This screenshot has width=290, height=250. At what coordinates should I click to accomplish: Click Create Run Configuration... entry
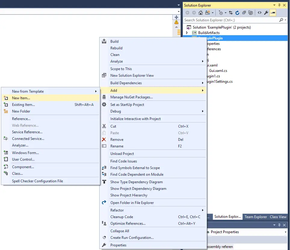153,238
